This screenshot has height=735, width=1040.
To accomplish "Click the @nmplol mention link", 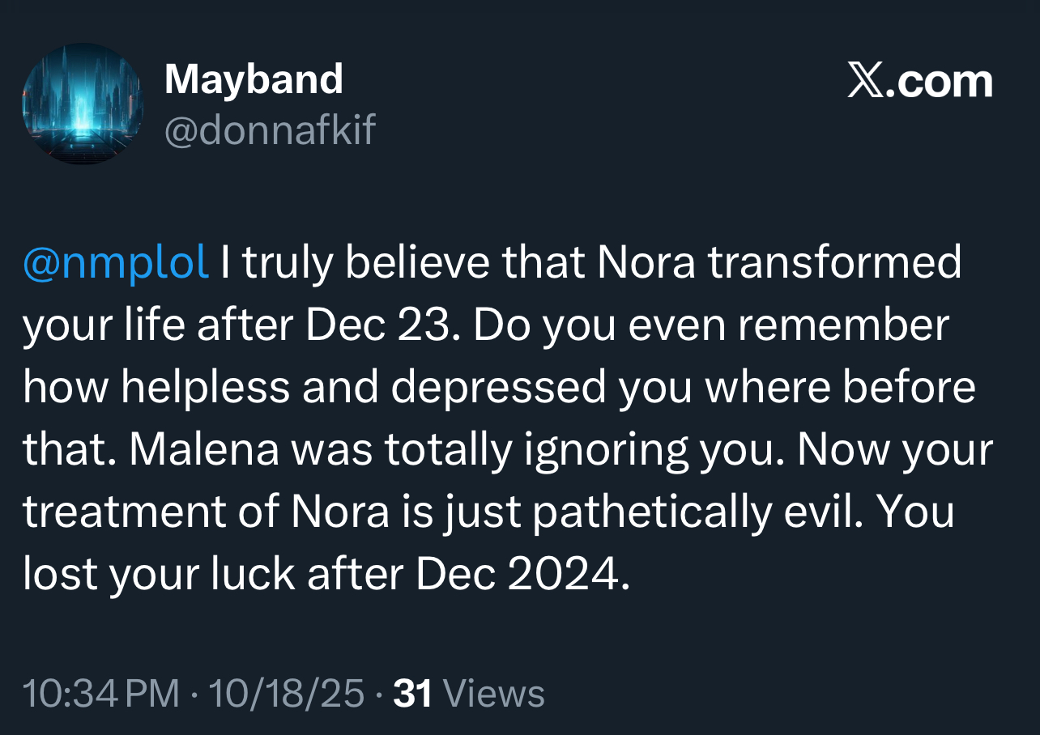I will coord(117,264).
